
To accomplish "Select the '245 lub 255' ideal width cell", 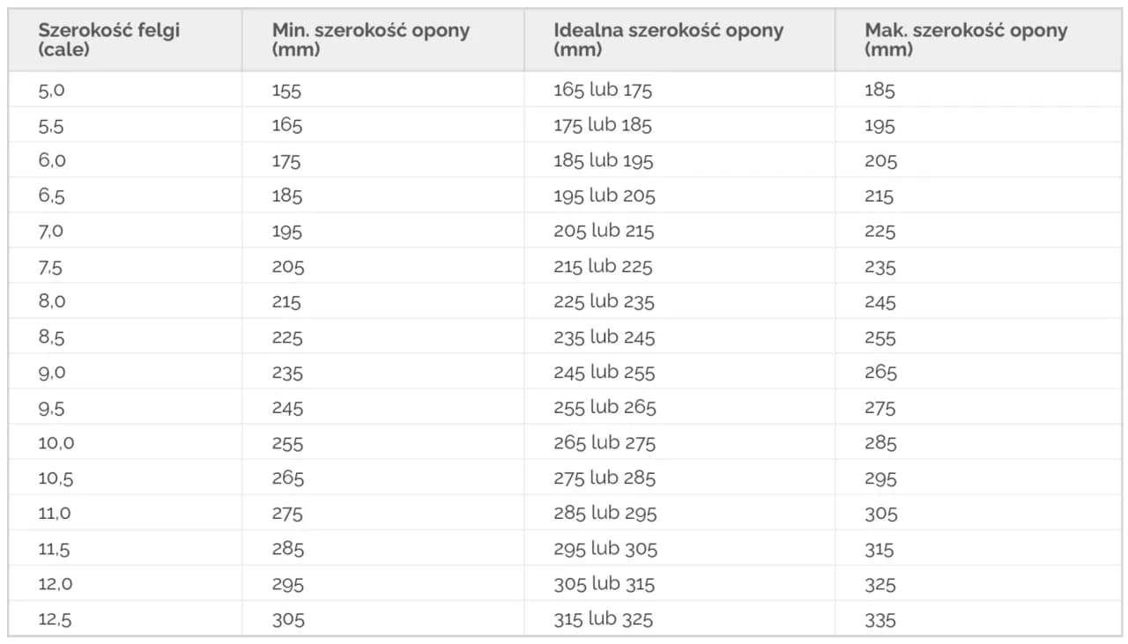I will [x=605, y=372].
